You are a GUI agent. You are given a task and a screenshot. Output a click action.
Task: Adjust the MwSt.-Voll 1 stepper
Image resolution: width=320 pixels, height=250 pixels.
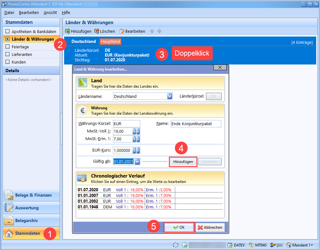click(136, 131)
